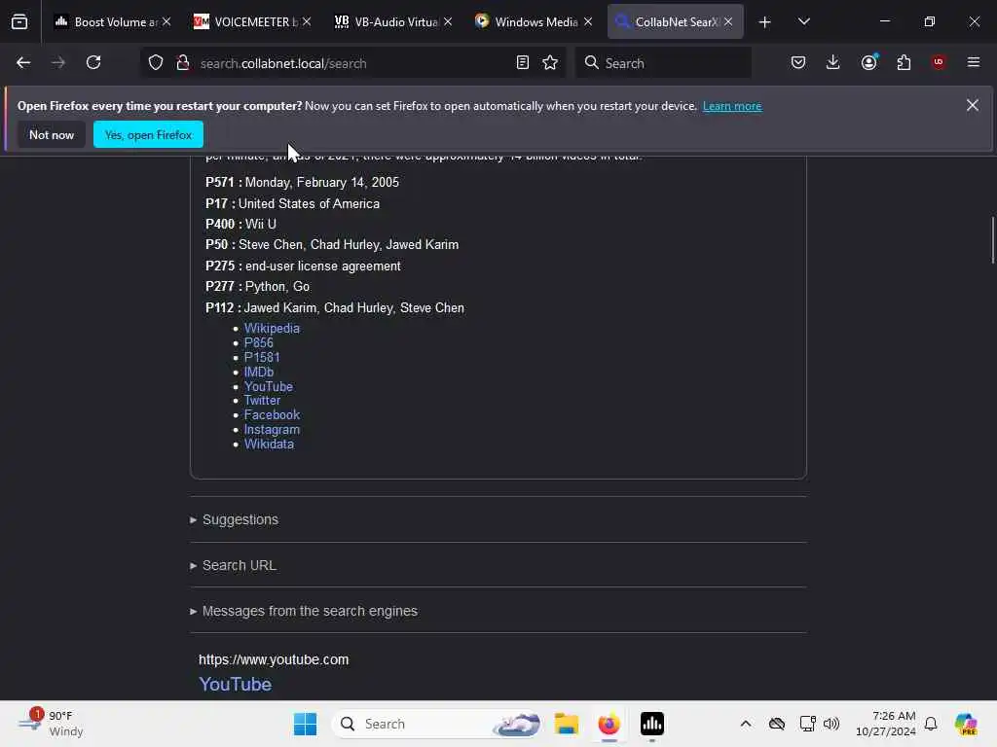Click page vertical scrollbar thumb
The height and width of the screenshot is (747, 997).
[x=992, y=240]
